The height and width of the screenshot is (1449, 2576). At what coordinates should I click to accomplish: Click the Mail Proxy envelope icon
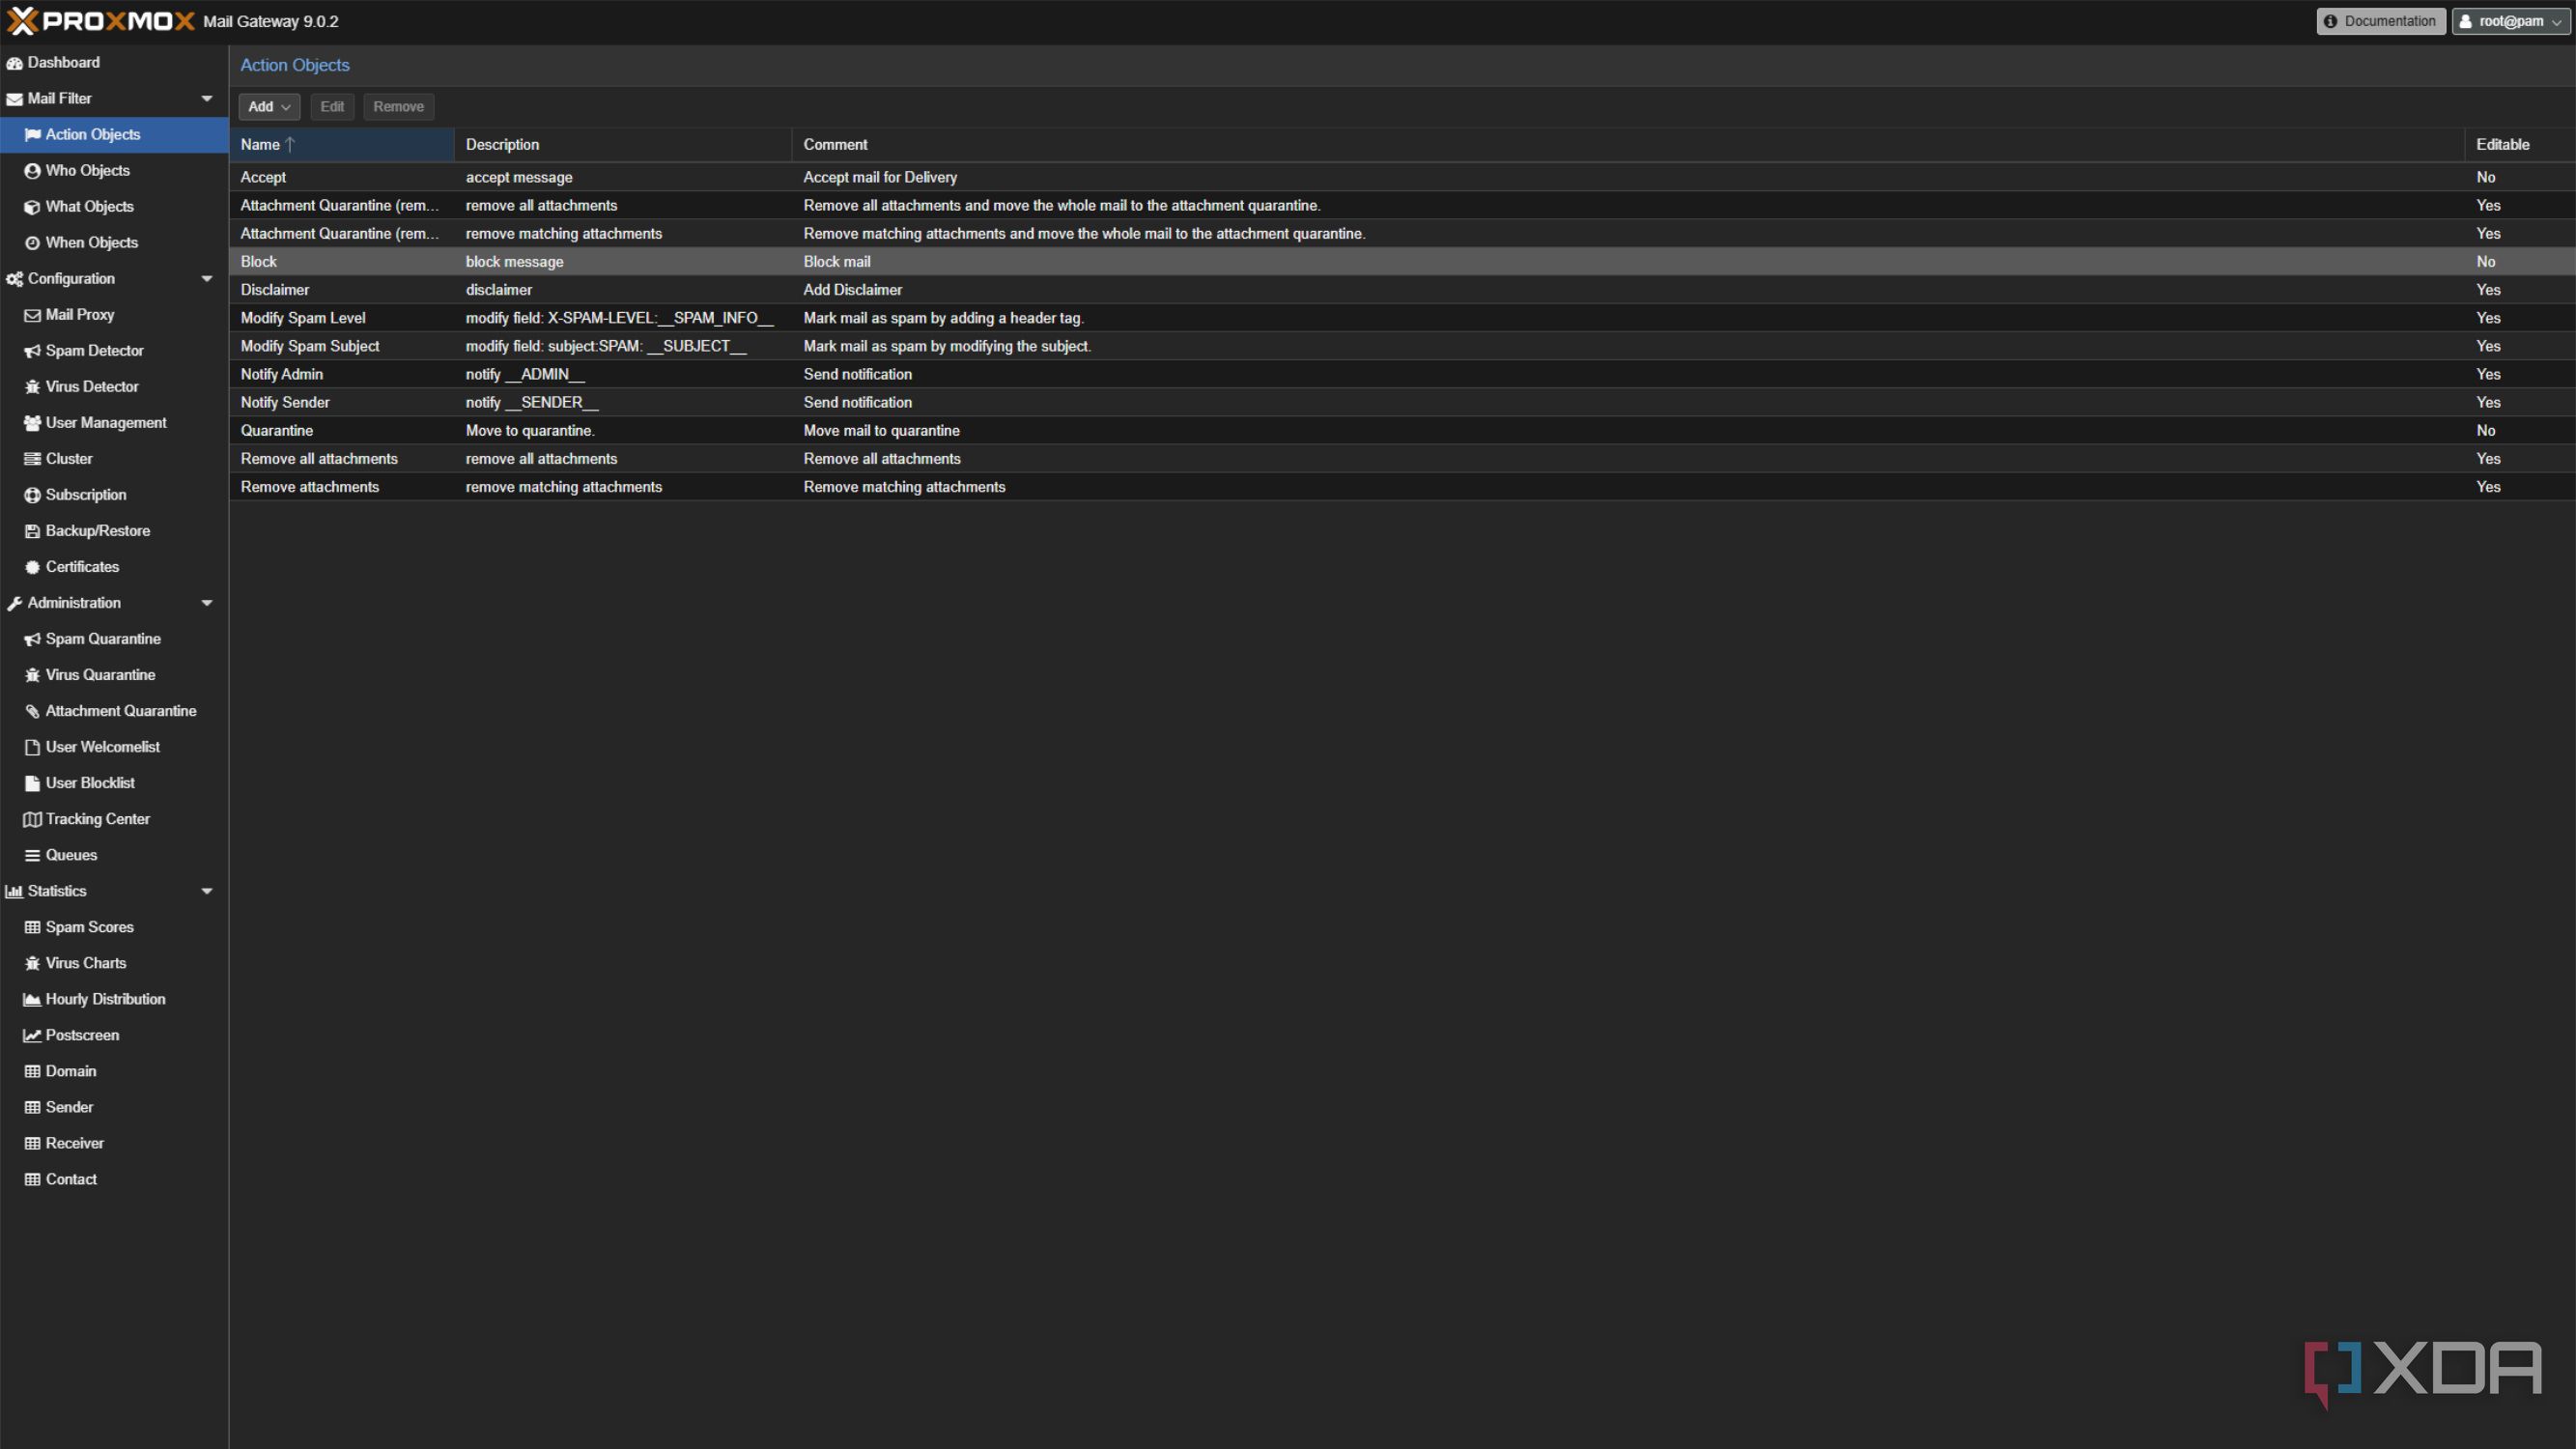[x=32, y=315]
